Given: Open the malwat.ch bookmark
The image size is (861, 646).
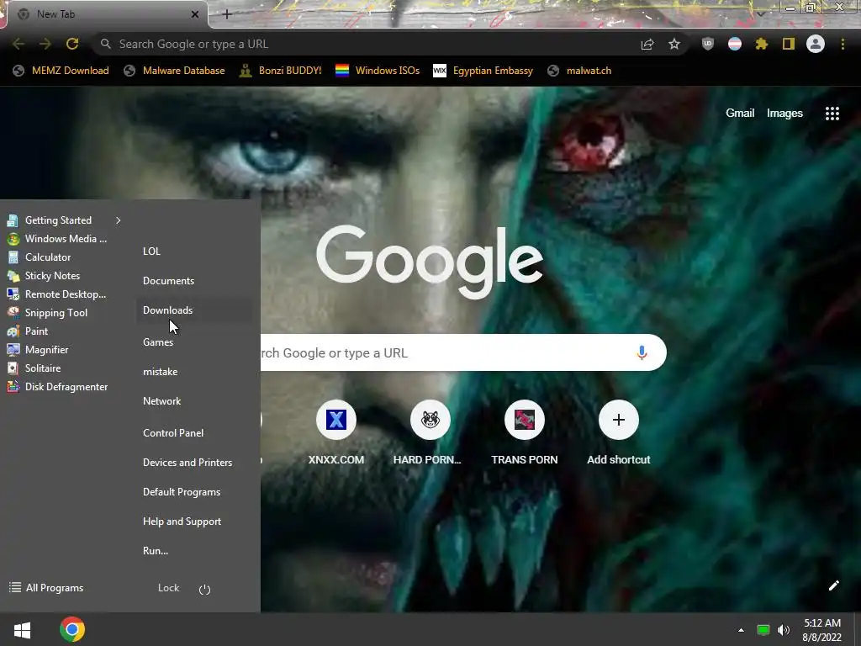Looking at the screenshot, I should pos(580,71).
